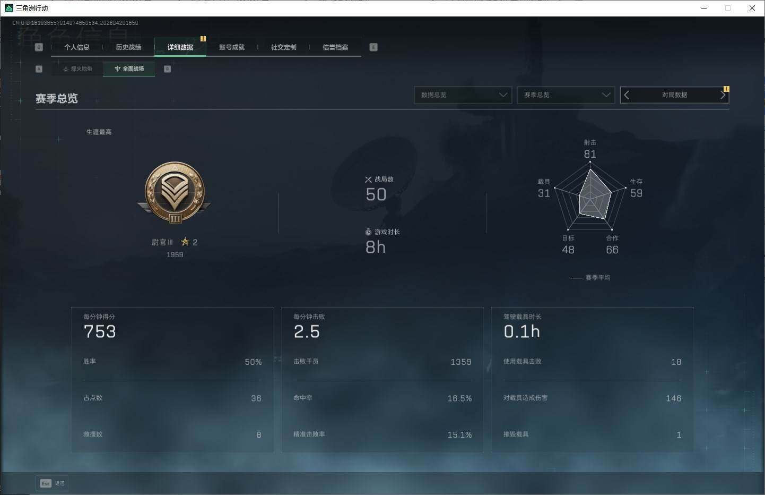Click the 胜率 value 50%
Viewport: 765px width, 495px height.
254,362
